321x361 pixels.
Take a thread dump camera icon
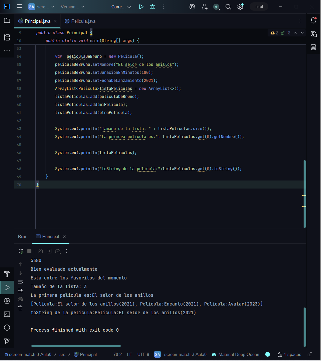coord(40,251)
